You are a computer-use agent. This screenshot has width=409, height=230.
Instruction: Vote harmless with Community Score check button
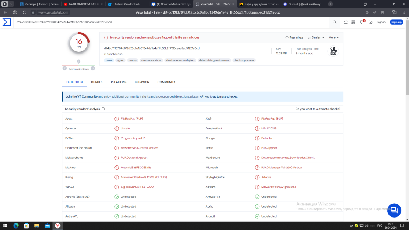[93, 68]
